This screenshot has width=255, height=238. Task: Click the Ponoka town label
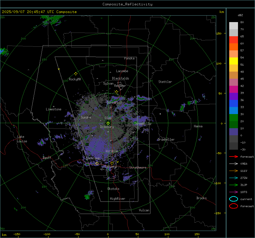(x=129, y=58)
